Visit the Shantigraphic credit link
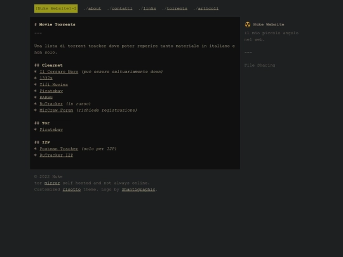Image resolution: width=343 pixels, height=257 pixels. point(138,190)
